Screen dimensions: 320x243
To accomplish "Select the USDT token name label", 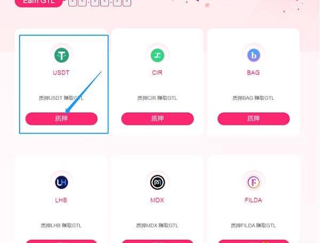I will coord(61,73).
